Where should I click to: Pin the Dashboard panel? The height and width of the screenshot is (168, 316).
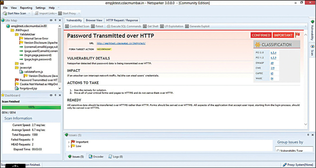coord(56,95)
